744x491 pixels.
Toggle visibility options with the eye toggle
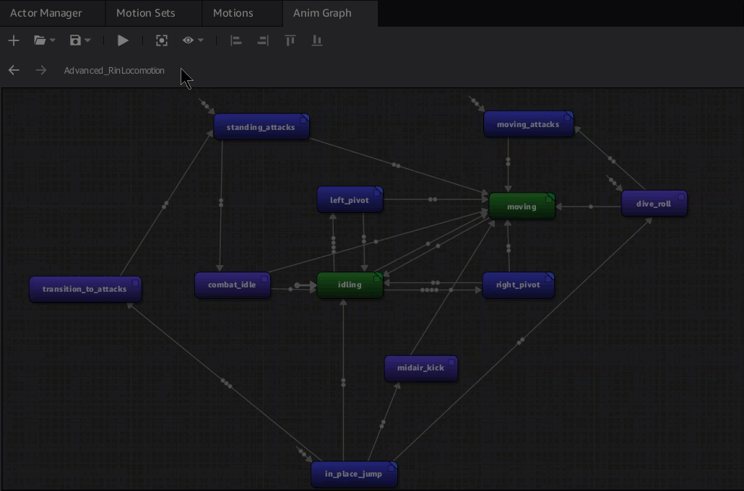click(x=189, y=40)
